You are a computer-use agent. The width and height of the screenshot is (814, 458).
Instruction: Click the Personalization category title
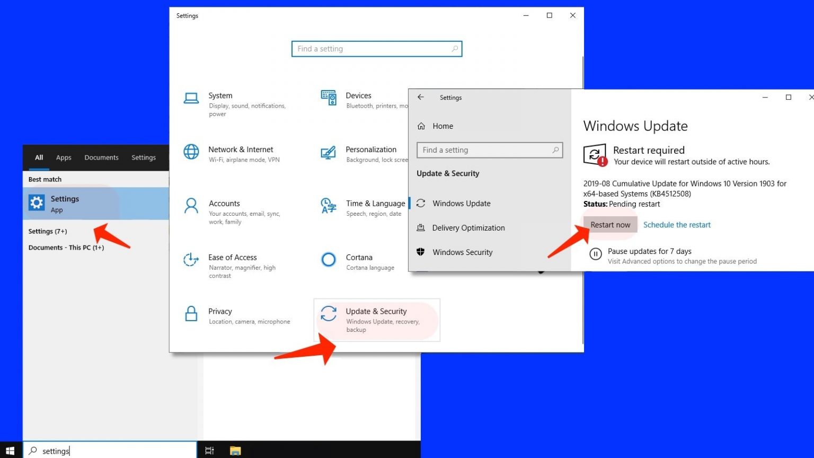(x=371, y=149)
